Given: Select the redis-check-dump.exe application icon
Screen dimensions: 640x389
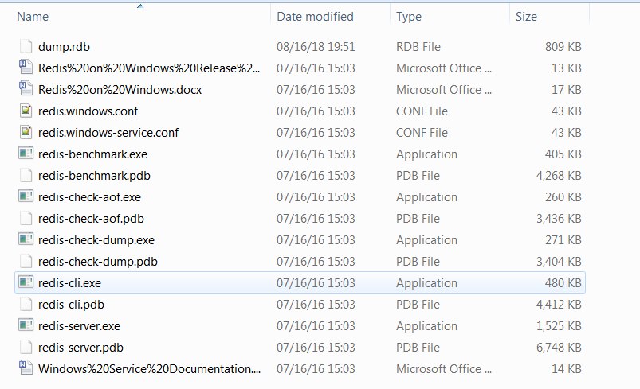Looking at the screenshot, I should [26, 239].
